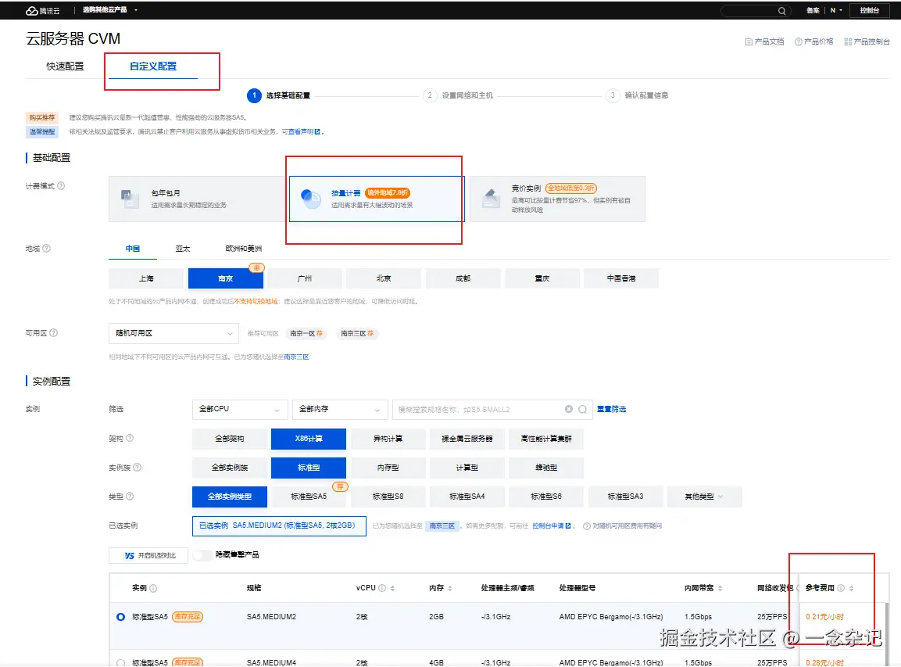Click the Tencent Cloud logo
Image resolution: width=901 pixels, height=667 pixels.
click(42, 10)
